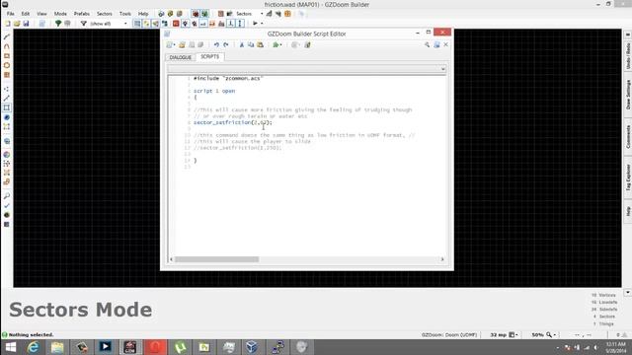Toggle the View Brightness red icon in top toolbar
Viewport: 632px width, 355px height.
(196, 14)
